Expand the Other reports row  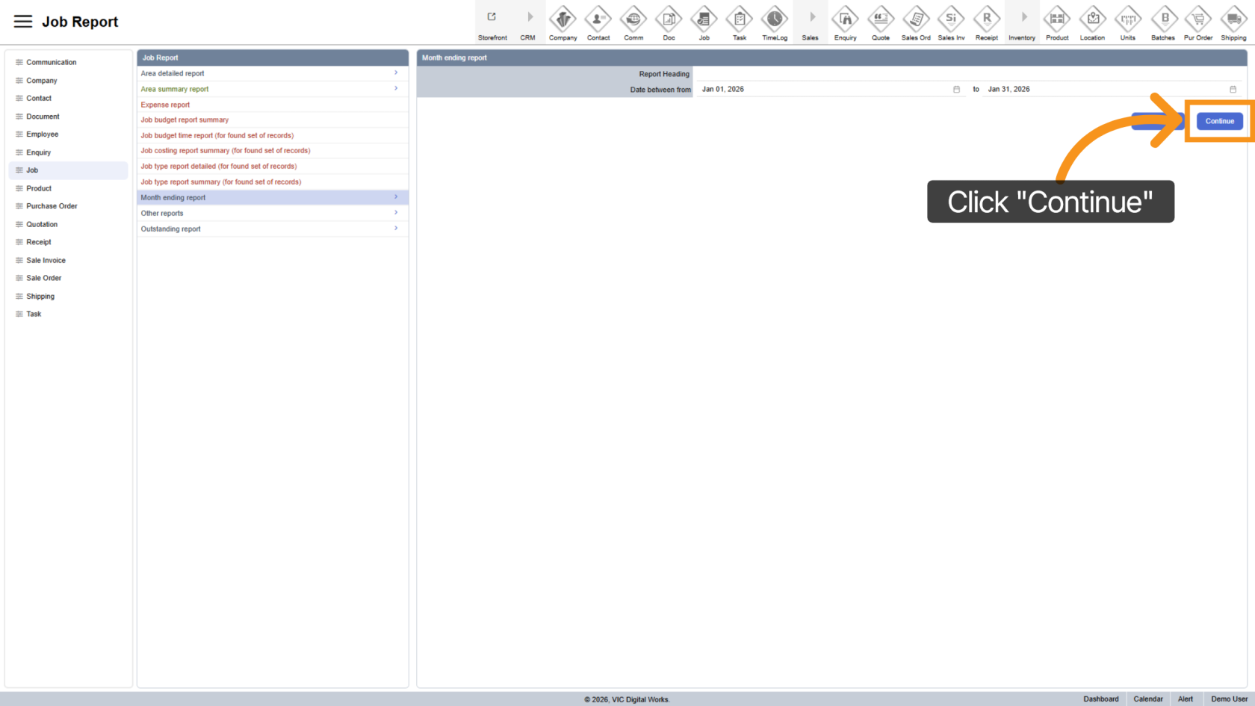273,214
